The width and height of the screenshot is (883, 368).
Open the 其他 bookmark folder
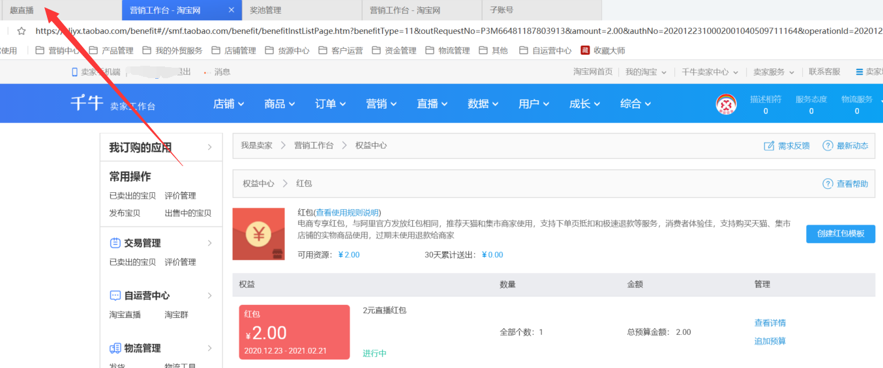pyautogui.click(x=493, y=50)
